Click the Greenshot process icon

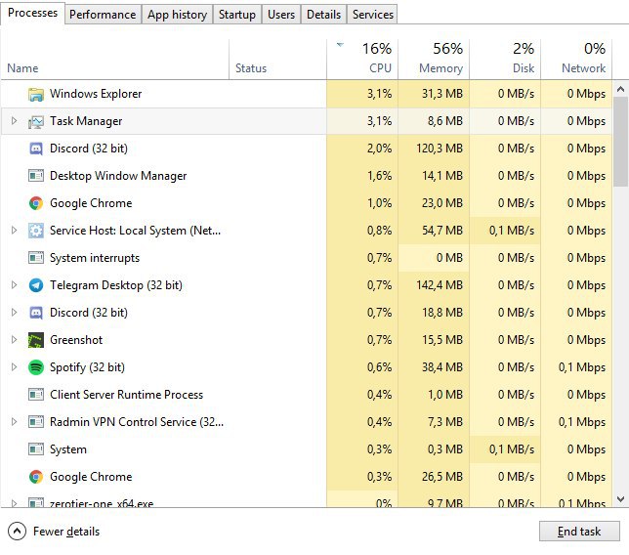pos(36,340)
